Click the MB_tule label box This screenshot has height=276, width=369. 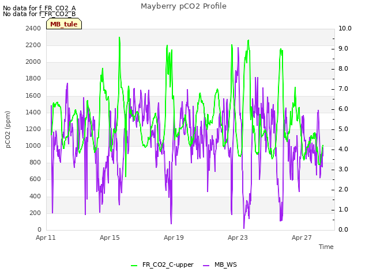tap(64, 24)
